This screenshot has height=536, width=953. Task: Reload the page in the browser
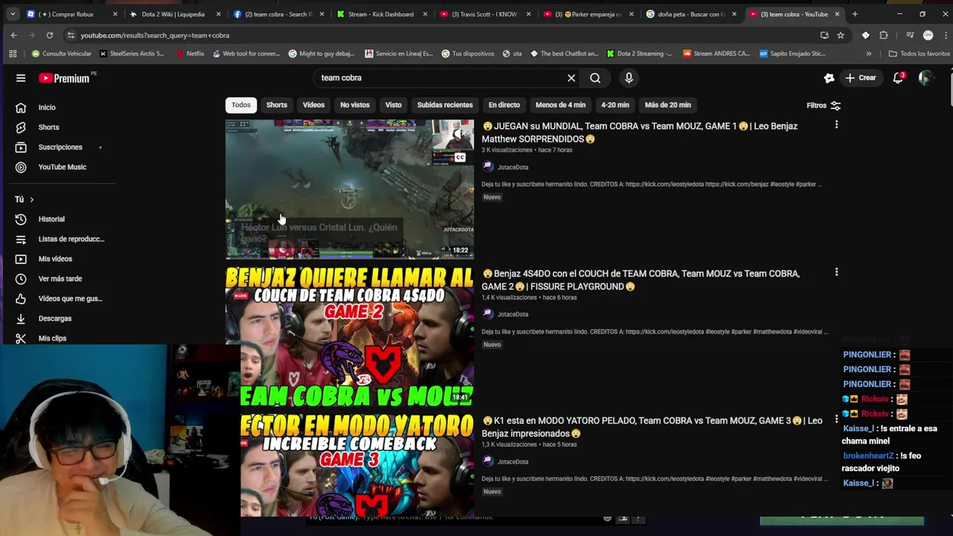(x=49, y=35)
